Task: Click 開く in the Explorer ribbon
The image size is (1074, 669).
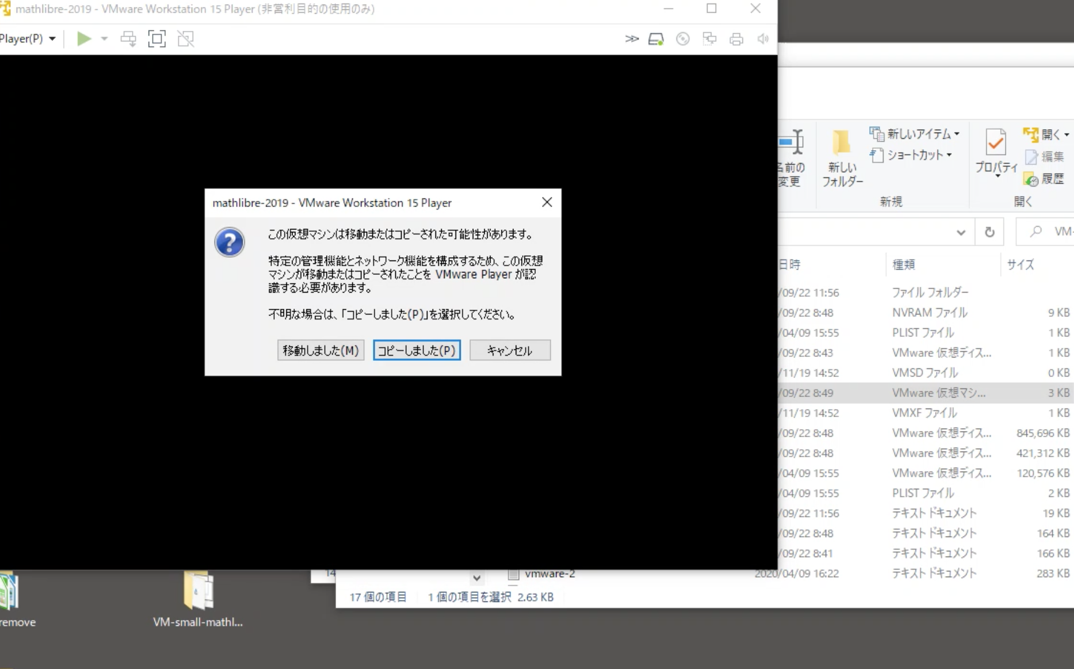Action: (1046, 134)
